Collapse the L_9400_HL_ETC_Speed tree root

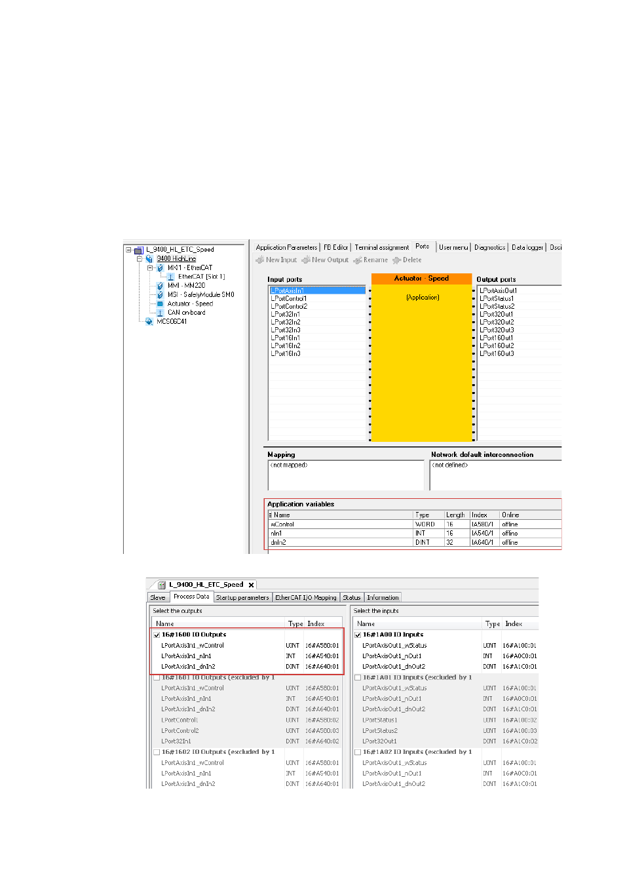[129, 250]
